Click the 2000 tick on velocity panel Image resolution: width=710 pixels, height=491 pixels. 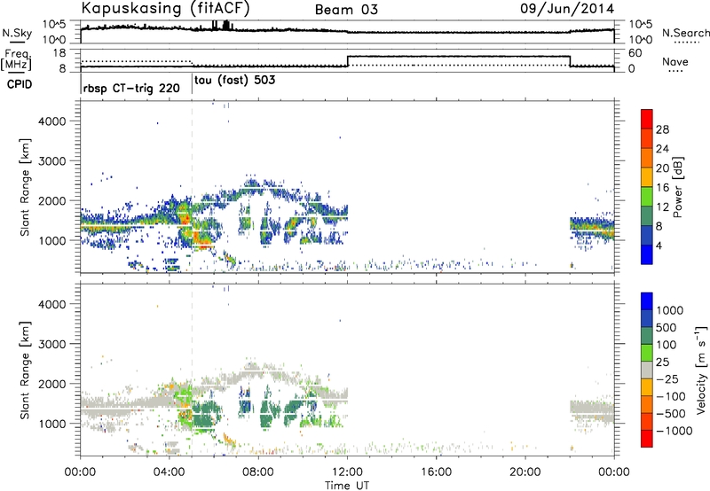click(51, 384)
